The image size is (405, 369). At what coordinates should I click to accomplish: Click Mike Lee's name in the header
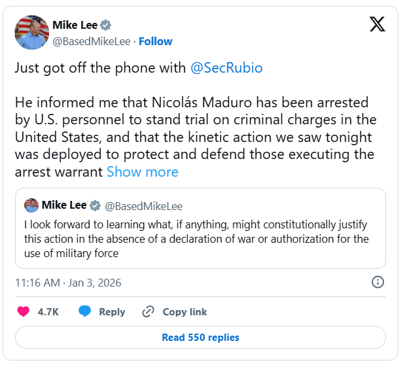[75, 26]
